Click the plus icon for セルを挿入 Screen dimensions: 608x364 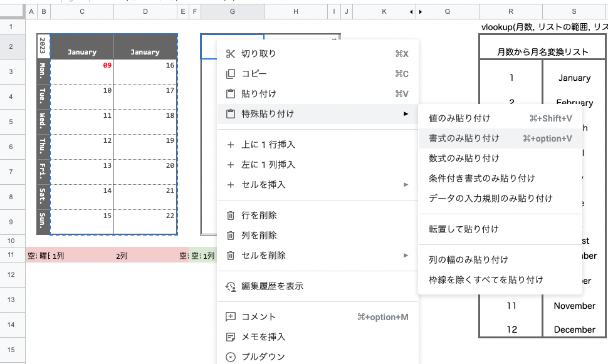click(231, 185)
